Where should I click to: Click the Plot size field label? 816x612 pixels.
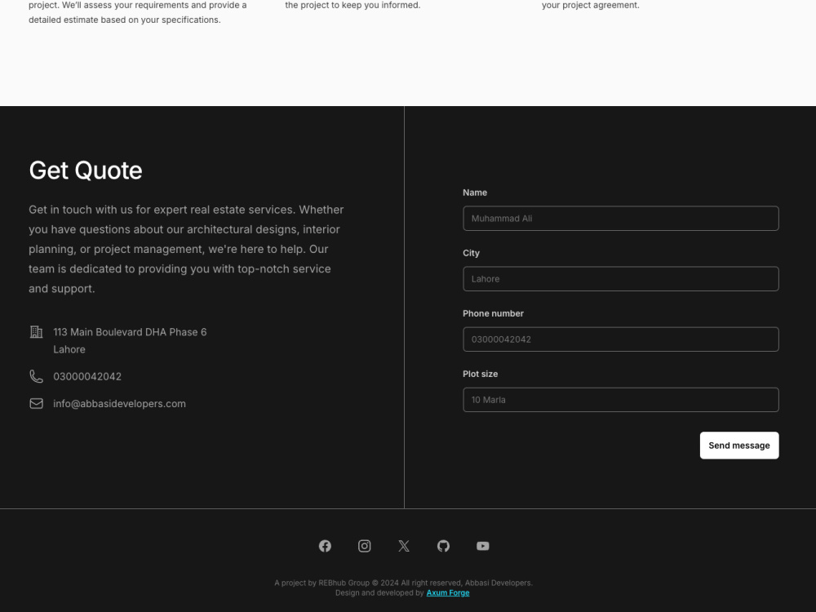click(x=480, y=374)
